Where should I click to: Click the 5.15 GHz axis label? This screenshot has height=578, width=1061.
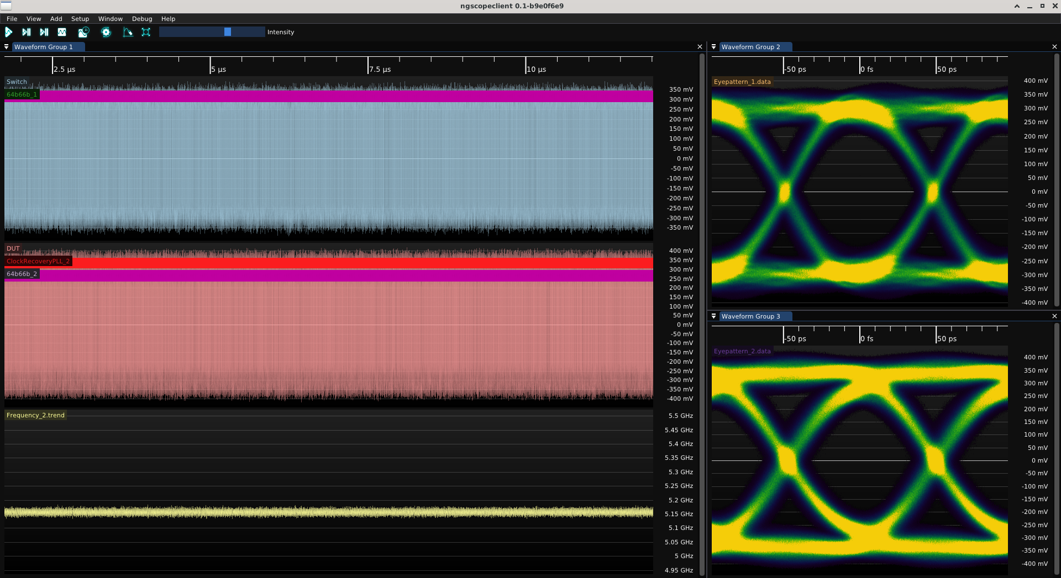tap(679, 514)
